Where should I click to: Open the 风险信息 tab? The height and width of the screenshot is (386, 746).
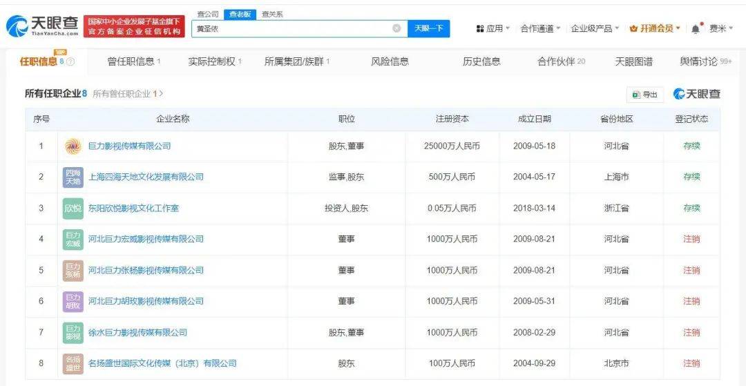pos(390,61)
